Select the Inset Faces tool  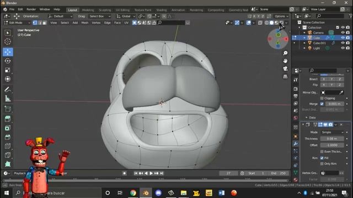pyautogui.click(x=8, y=128)
